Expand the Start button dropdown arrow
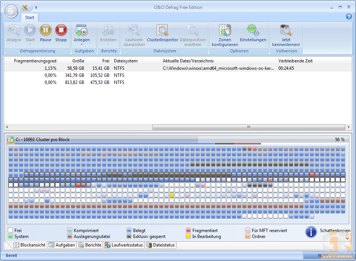The image size is (356, 261). point(30,44)
